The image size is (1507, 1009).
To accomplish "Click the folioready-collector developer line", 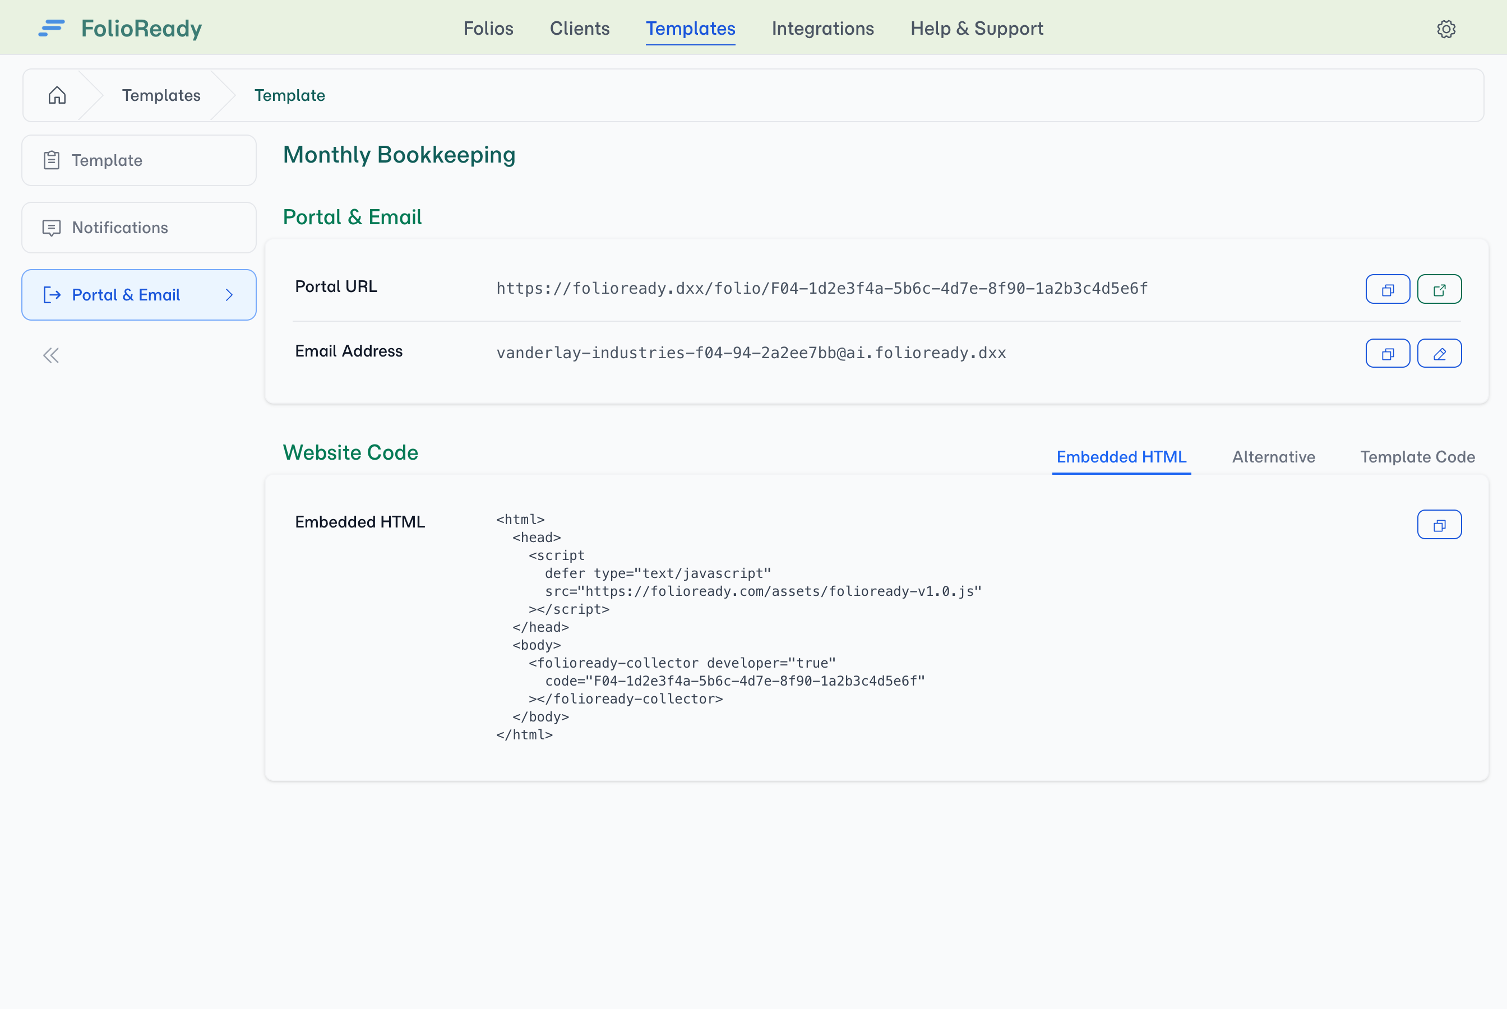I will pos(682,663).
